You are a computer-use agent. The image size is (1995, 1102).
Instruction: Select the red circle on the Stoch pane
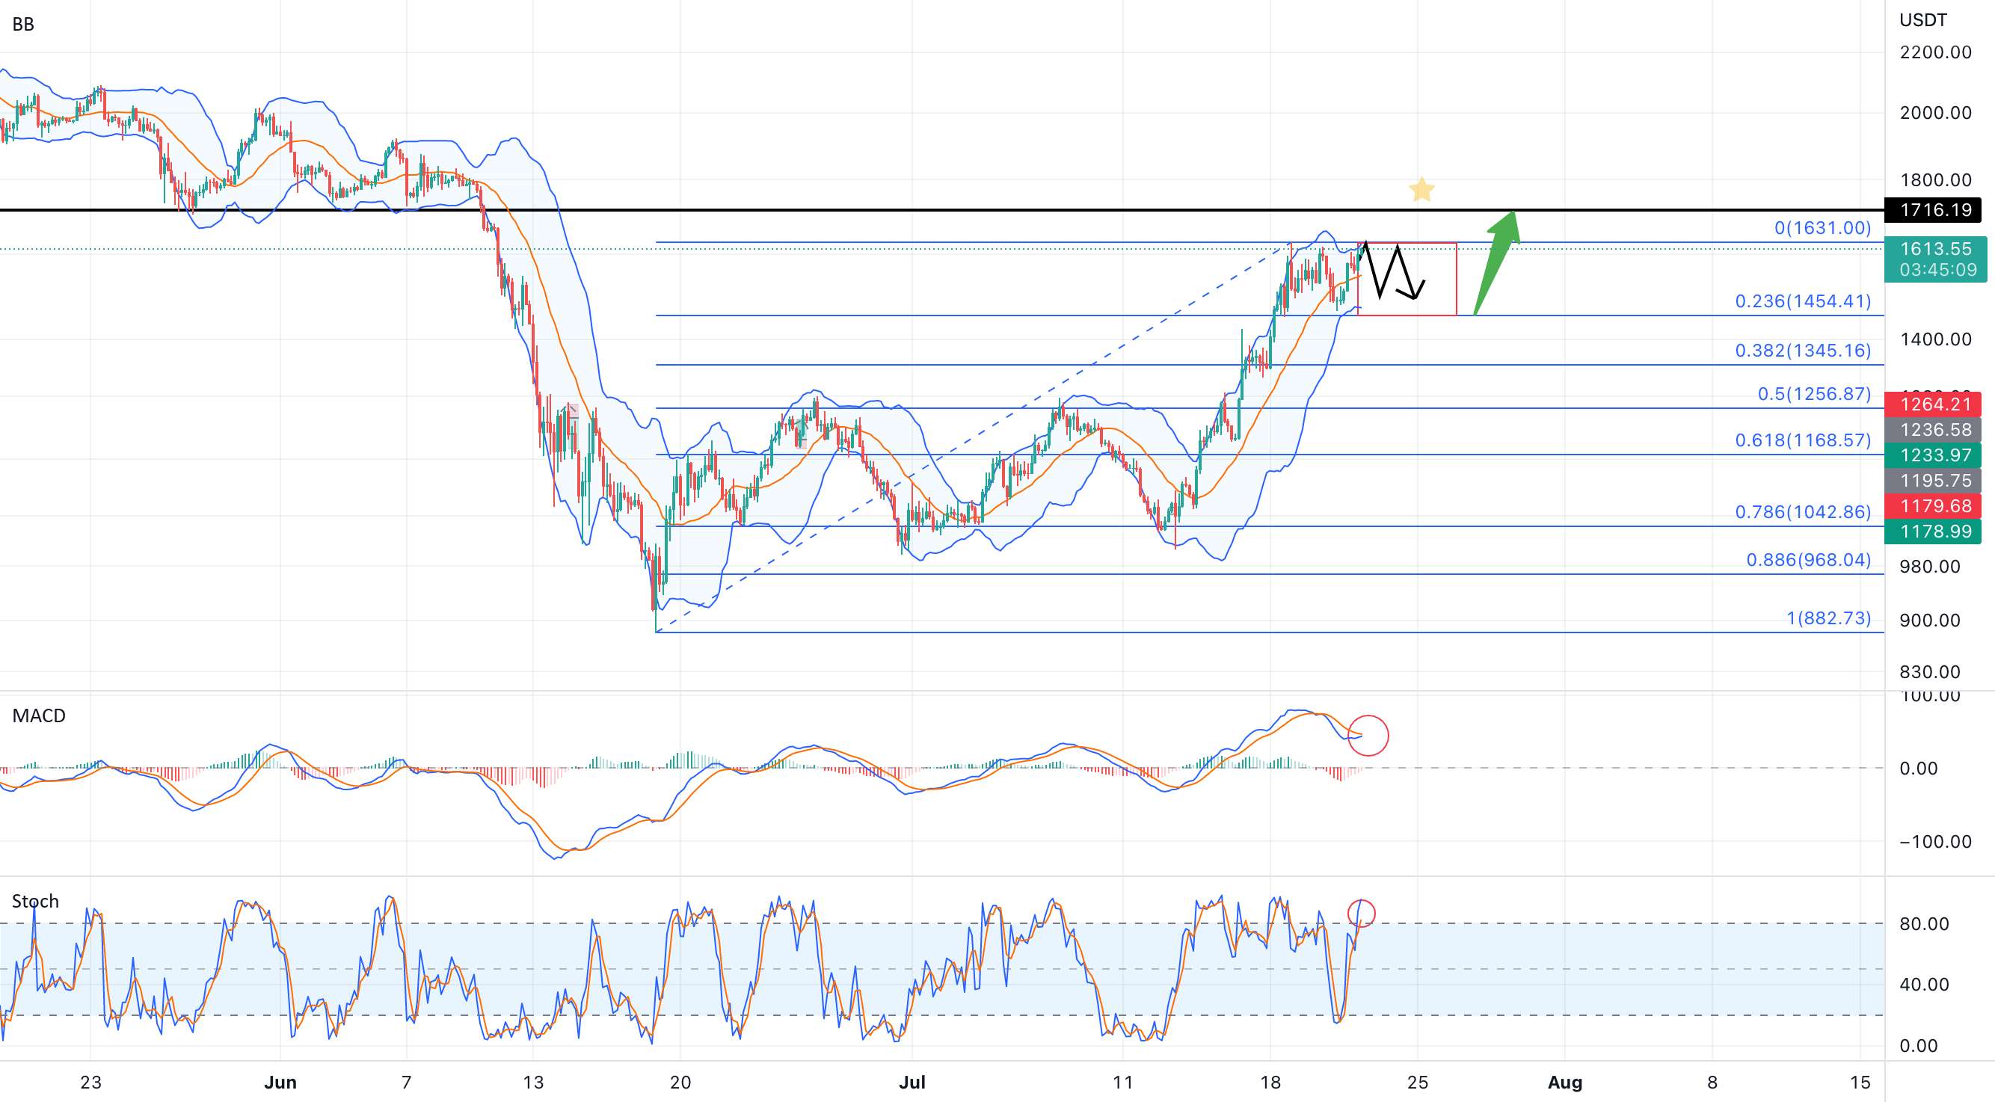pos(1361,913)
